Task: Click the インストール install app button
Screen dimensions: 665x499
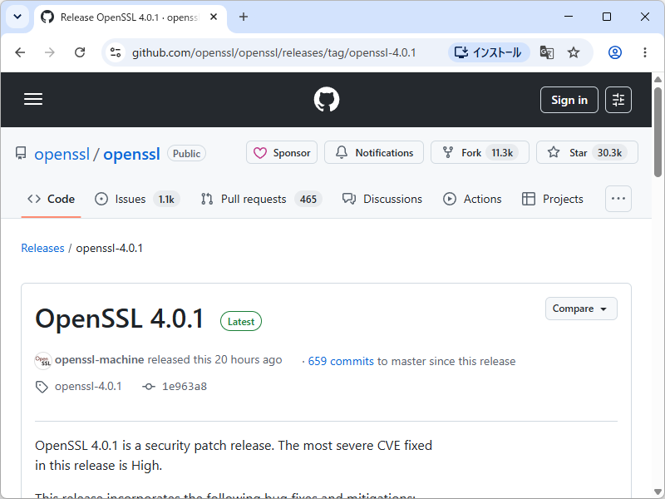Action: (x=489, y=52)
